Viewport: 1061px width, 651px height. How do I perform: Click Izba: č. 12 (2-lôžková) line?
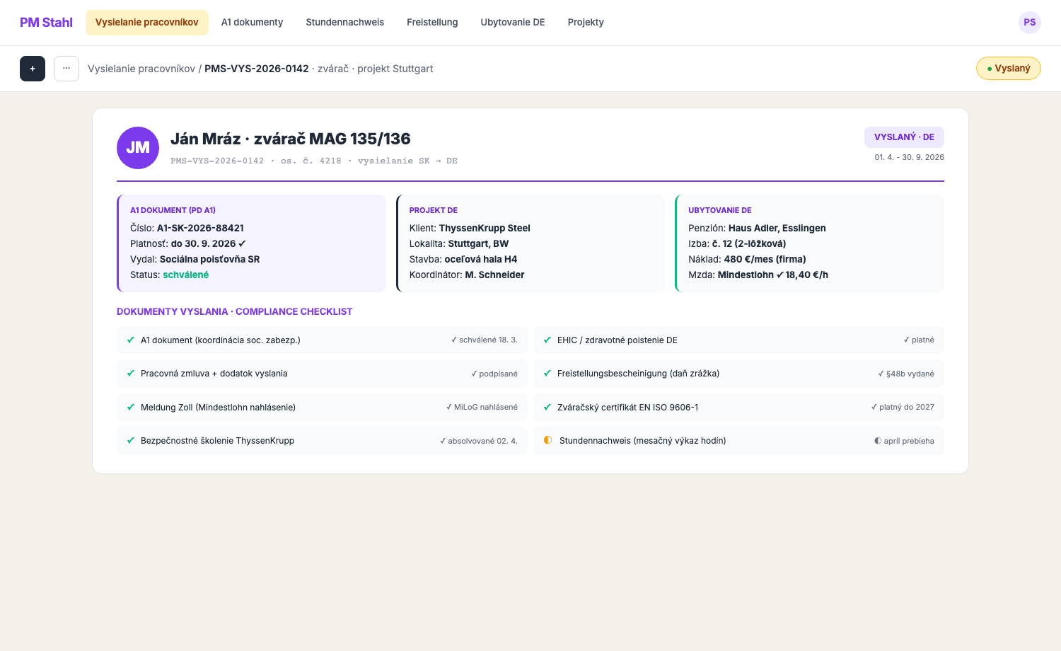(737, 243)
